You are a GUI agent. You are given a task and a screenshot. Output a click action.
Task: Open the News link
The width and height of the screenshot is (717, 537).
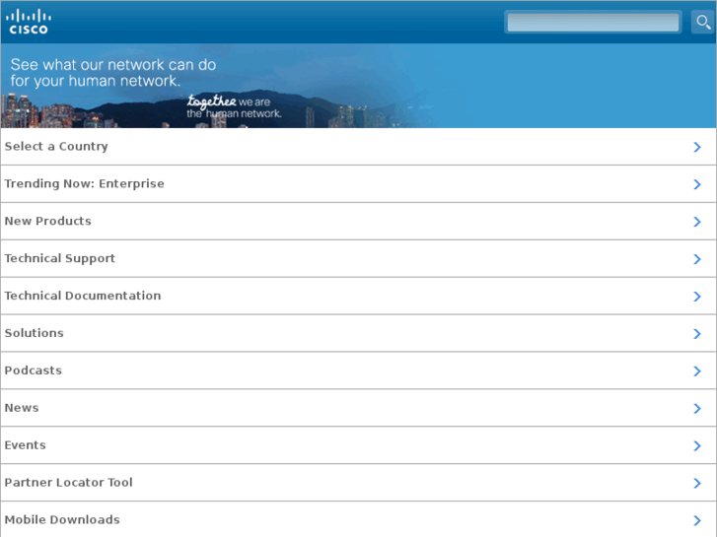tap(359, 408)
